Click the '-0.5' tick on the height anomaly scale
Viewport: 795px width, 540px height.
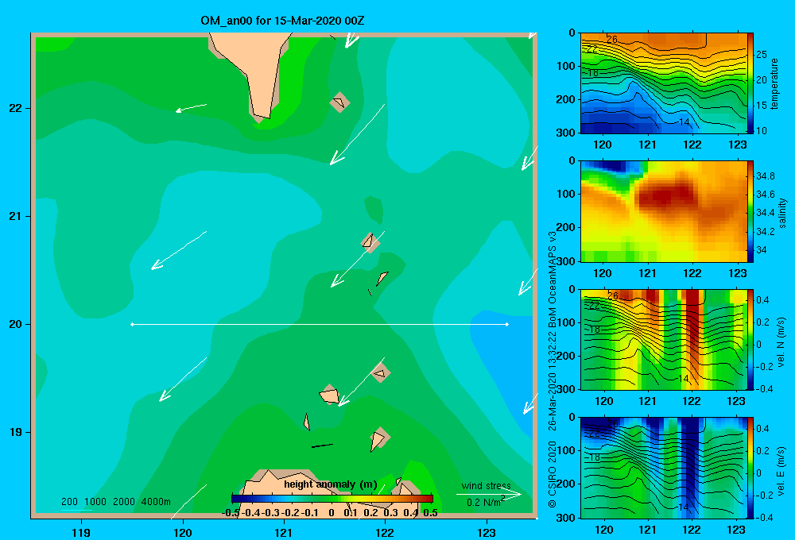(x=231, y=513)
